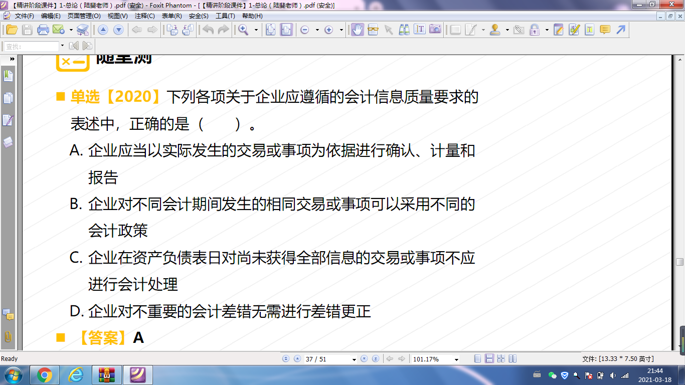Open the attachments paperclip panel in sidebar
This screenshot has height=385, width=685.
pyautogui.click(x=8, y=336)
